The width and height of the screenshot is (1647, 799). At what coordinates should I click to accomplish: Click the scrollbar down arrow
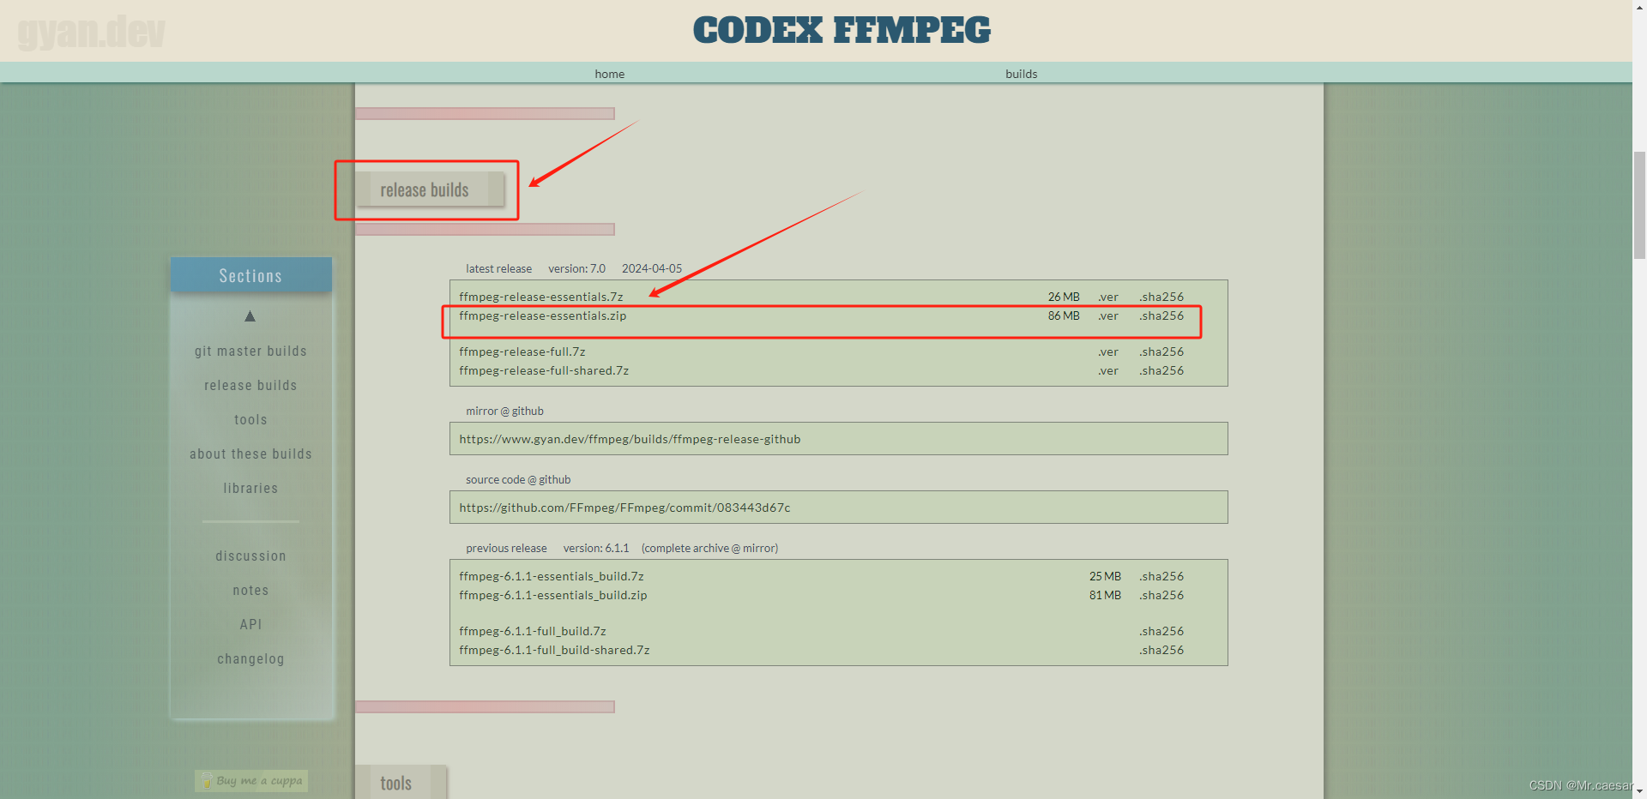click(x=1638, y=792)
